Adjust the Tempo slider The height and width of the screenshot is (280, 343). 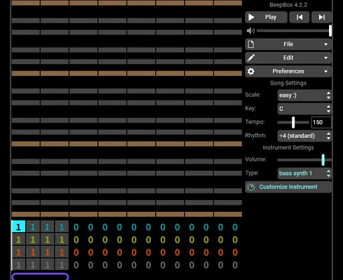pyautogui.click(x=293, y=122)
